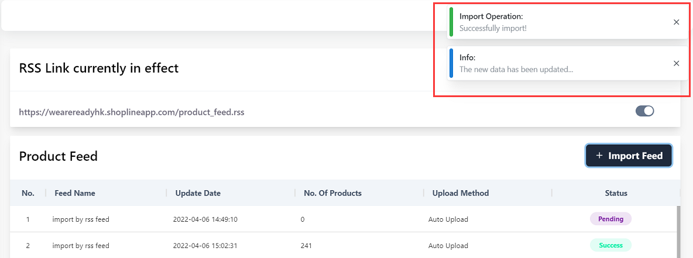The image size is (693, 258).
Task: Click the Update Date column header
Action: click(x=197, y=193)
